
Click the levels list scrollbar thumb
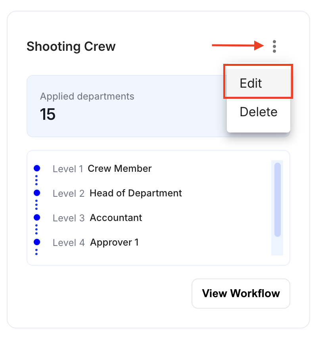(x=277, y=200)
